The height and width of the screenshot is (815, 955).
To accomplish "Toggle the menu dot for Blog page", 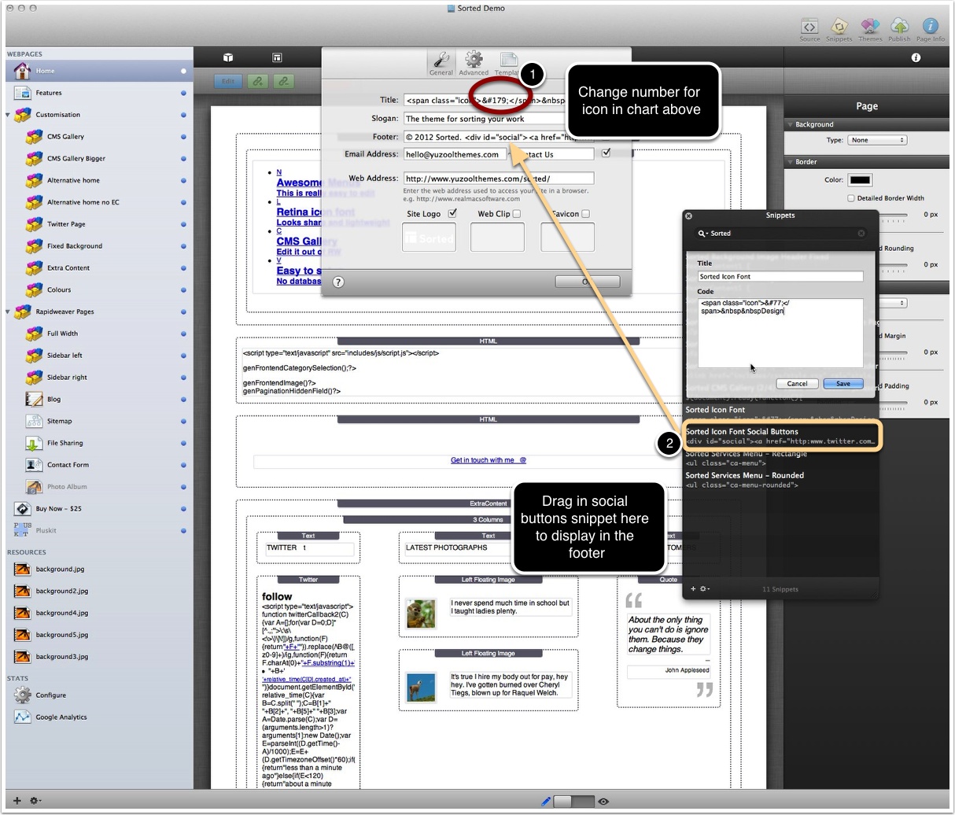I will pos(183,399).
